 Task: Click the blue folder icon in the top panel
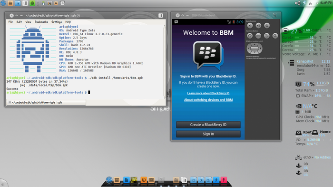(18, 3)
